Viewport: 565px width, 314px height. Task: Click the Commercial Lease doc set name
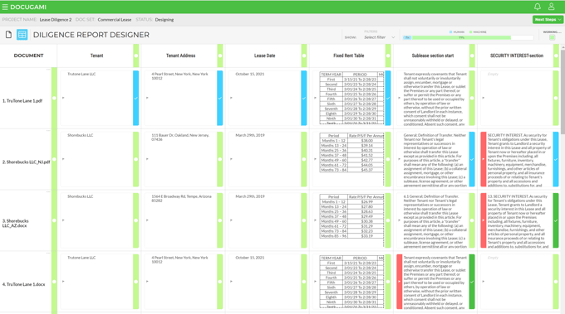[x=114, y=20]
